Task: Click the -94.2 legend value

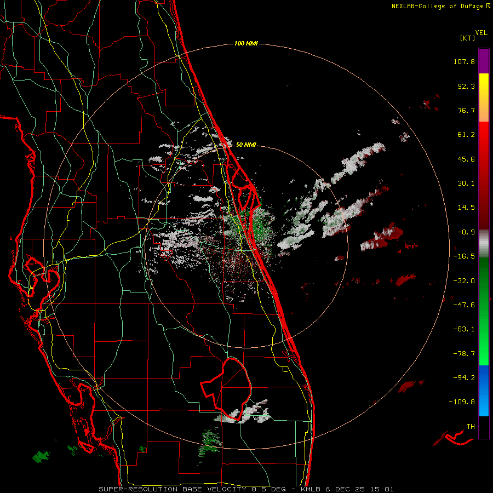Action: tap(464, 377)
